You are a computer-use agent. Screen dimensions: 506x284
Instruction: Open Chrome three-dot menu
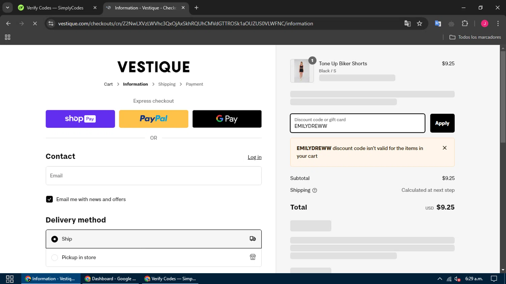498,24
